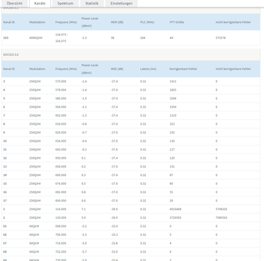Screen dimensions: 264x261
Task: Click the power level -0.8 of channel 8
Action: (84, 124)
